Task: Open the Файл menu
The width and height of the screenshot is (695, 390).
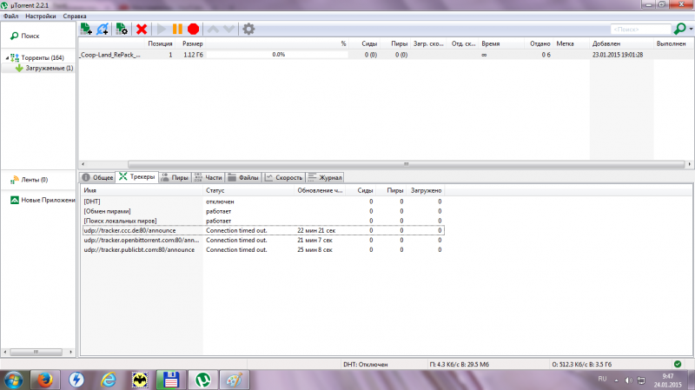Action: coord(11,16)
